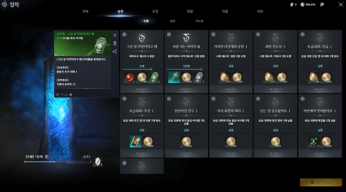Image resolution: width=346 pixels, height=192 pixels.
Task: Click the 수행 1단계 progress bar
Action: 58,162
